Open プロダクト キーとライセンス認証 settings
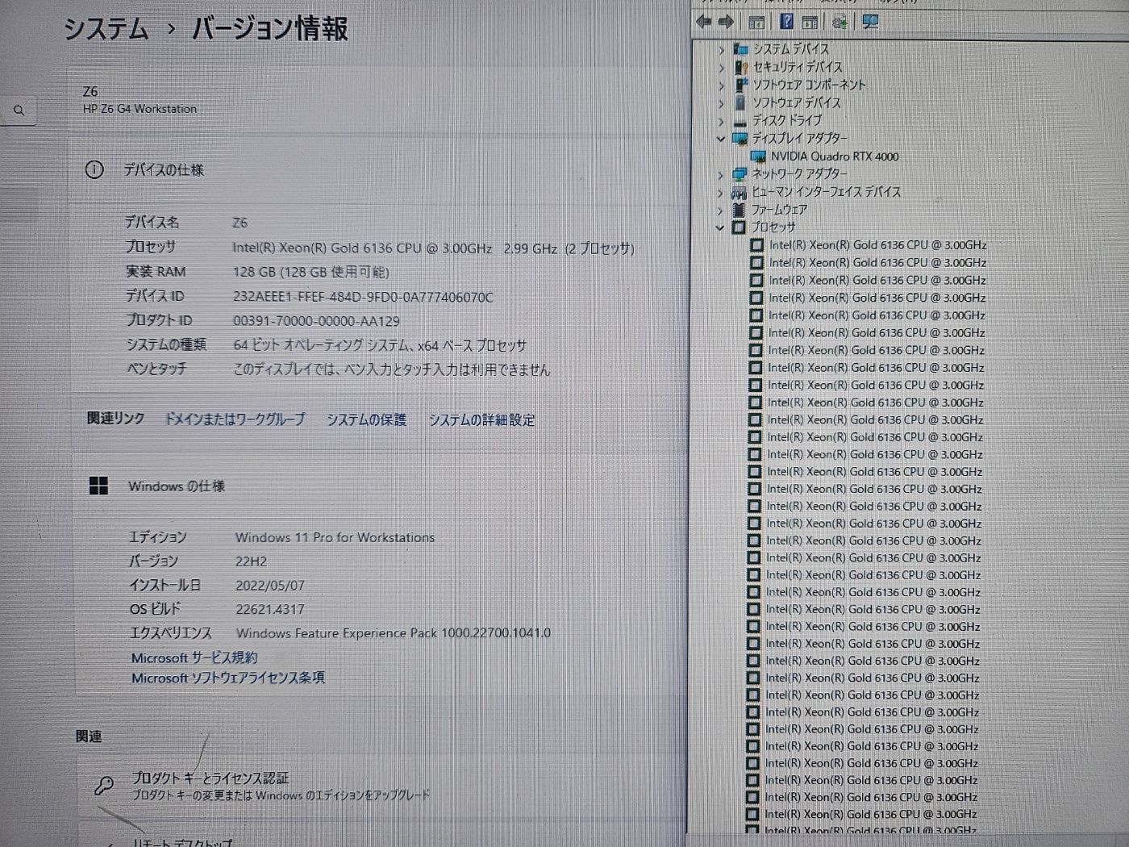This screenshot has height=847, width=1129. click(x=210, y=778)
